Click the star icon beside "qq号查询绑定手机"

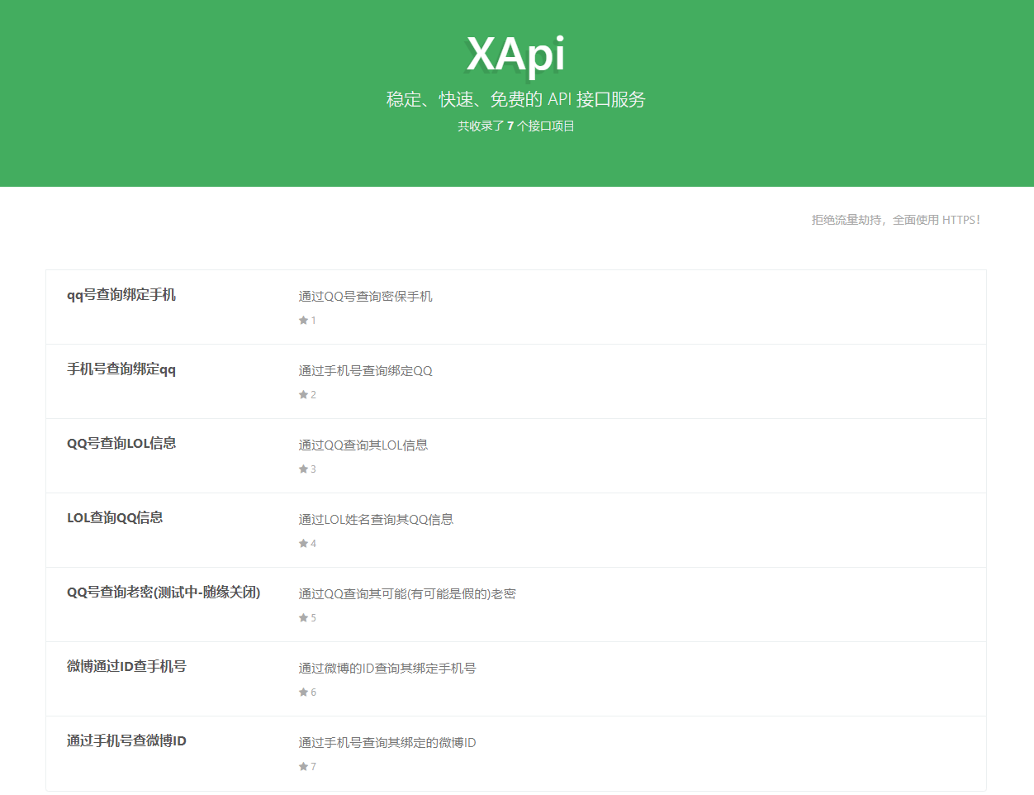pos(303,320)
